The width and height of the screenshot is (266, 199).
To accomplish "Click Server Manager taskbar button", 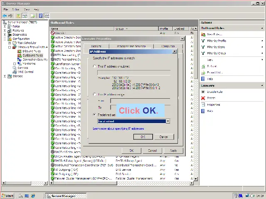I will tap(66, 196).
